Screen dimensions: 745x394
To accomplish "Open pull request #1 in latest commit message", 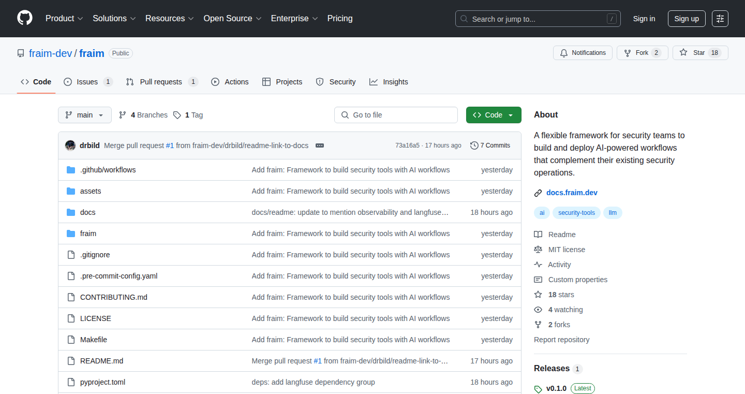I will 170,145.
